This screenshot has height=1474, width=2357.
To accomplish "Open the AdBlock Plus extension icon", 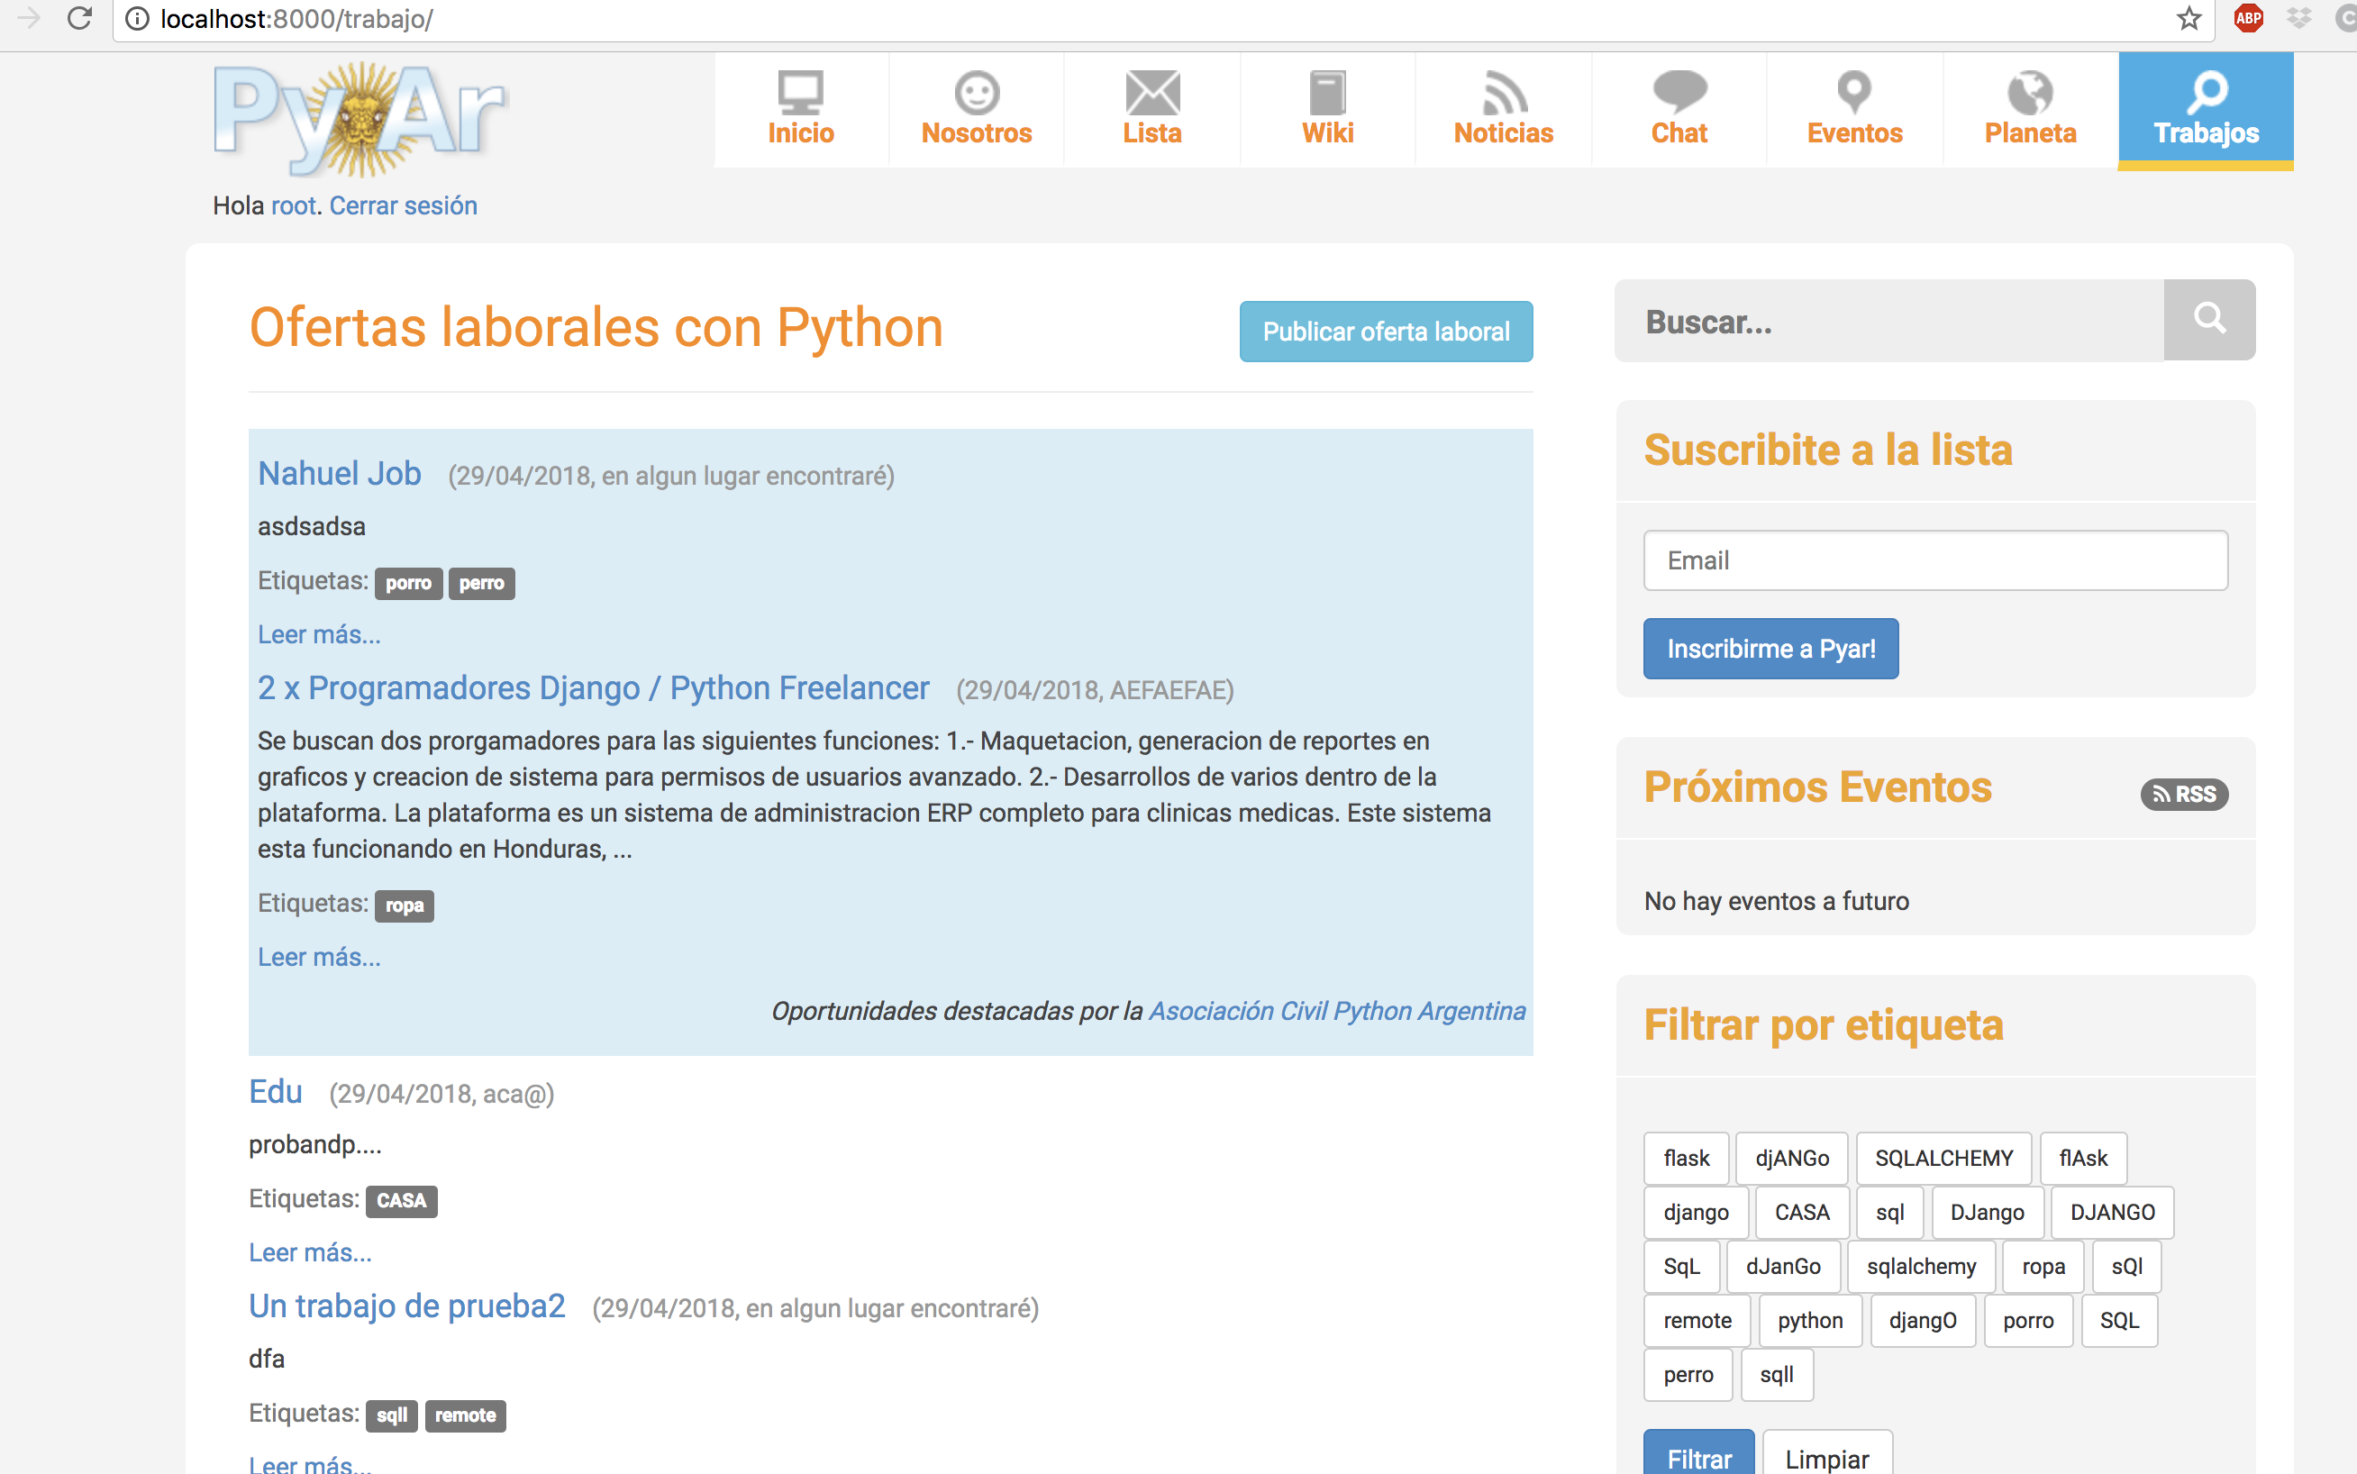I will click(x=2248, y=19).
